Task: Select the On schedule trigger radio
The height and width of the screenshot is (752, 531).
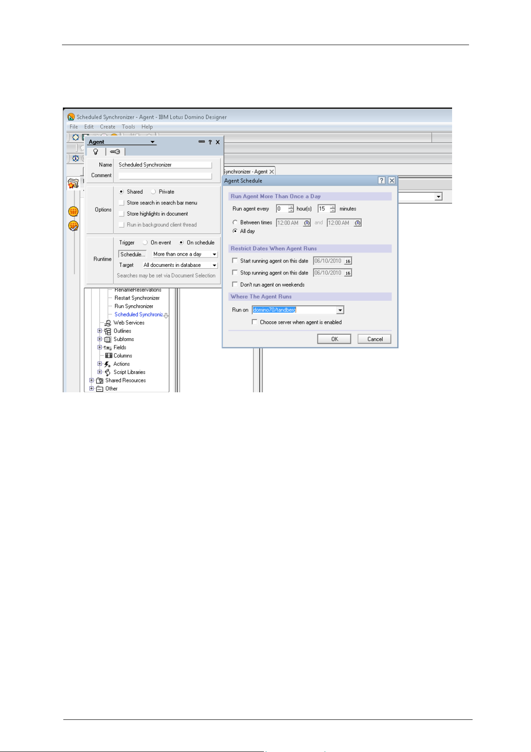Action: pos(181,243)
